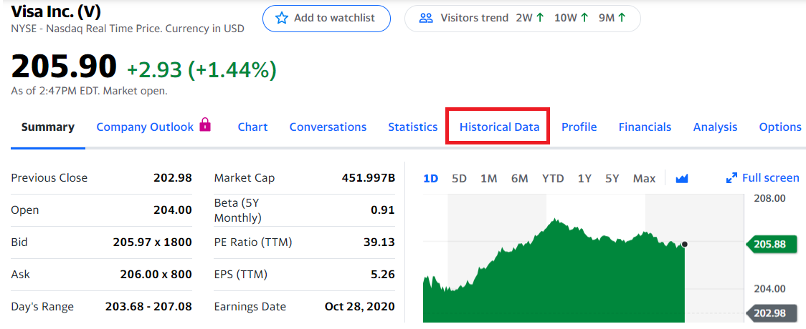The height and width of the screenshot is (329, 806).
Task: Select the Max chart range
Action: tap(644, 179)
